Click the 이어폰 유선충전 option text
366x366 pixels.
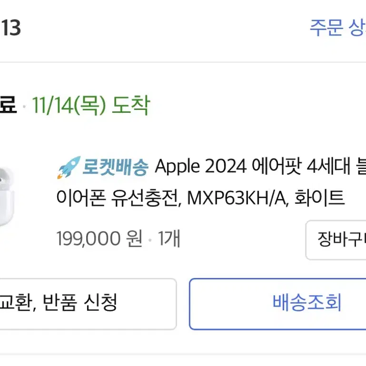[118, 198]
